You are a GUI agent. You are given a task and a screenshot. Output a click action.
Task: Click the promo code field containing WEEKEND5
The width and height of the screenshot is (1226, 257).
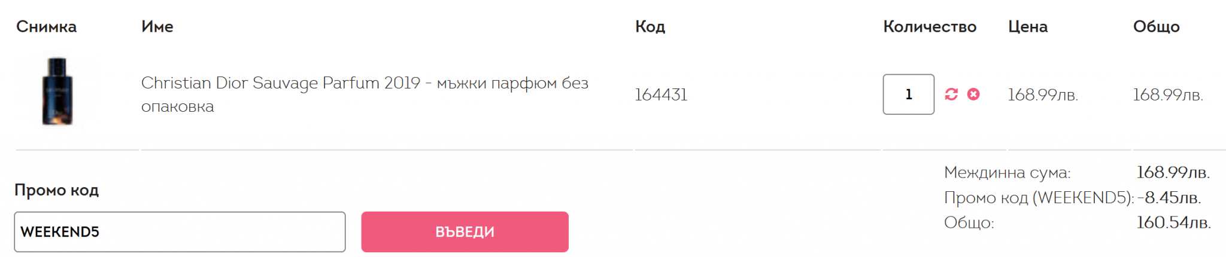pos(180,232)
